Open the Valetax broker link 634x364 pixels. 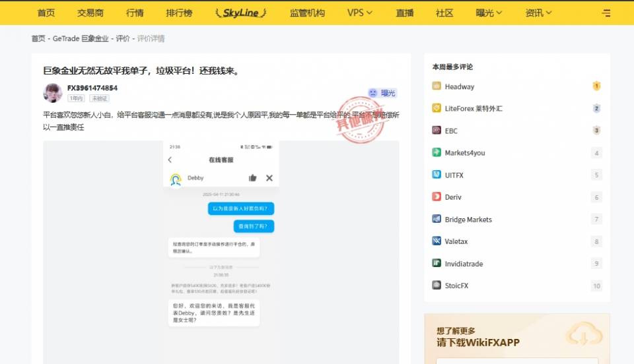(x=456, y=241)
